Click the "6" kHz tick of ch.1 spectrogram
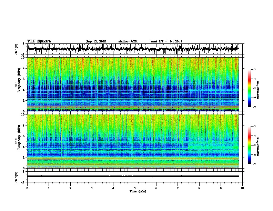 (24, 79)
